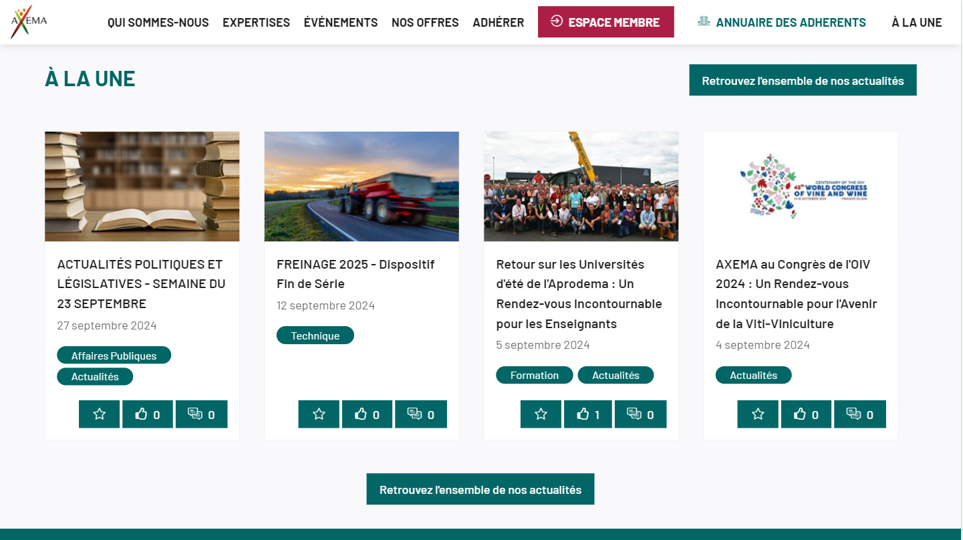Open the tractor road thumbnail image
This screenshot has height=540, width=963.
click(362, 186)
